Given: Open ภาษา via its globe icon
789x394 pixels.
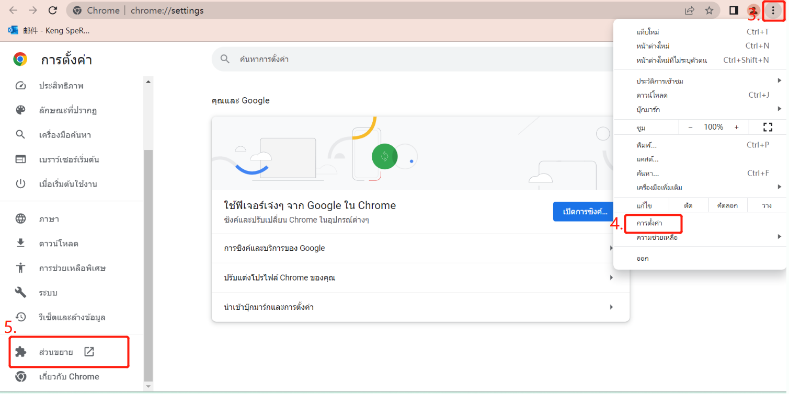Looking at the screenshot, I should pos(20,219).
